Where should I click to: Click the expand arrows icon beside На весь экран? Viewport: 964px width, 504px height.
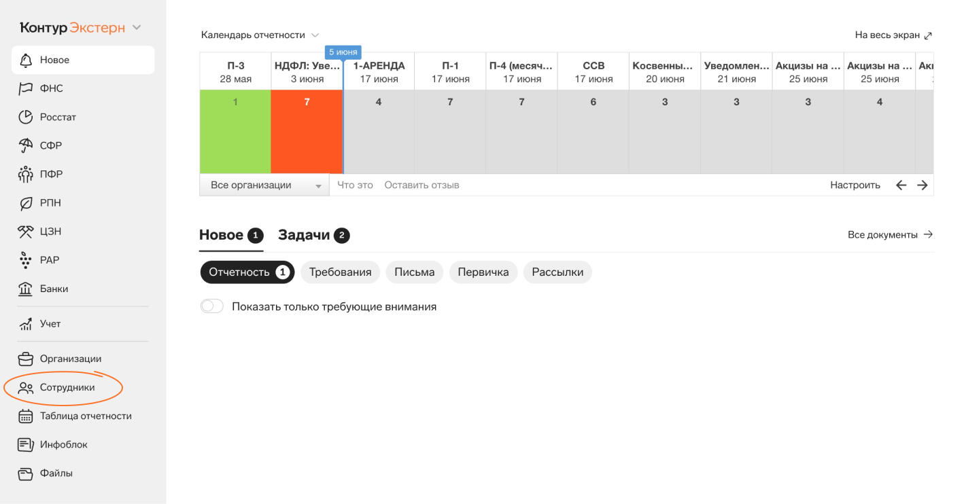(x=928, y=35)
